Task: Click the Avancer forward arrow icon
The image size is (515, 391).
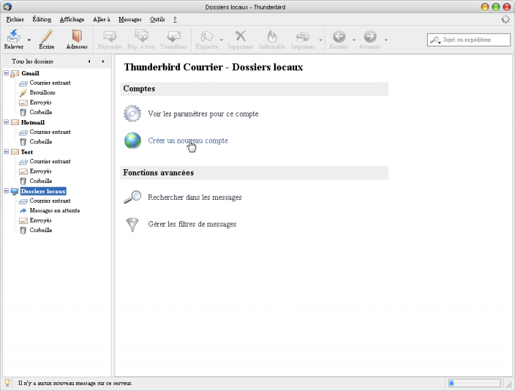Action: click(x=370, y=36)
